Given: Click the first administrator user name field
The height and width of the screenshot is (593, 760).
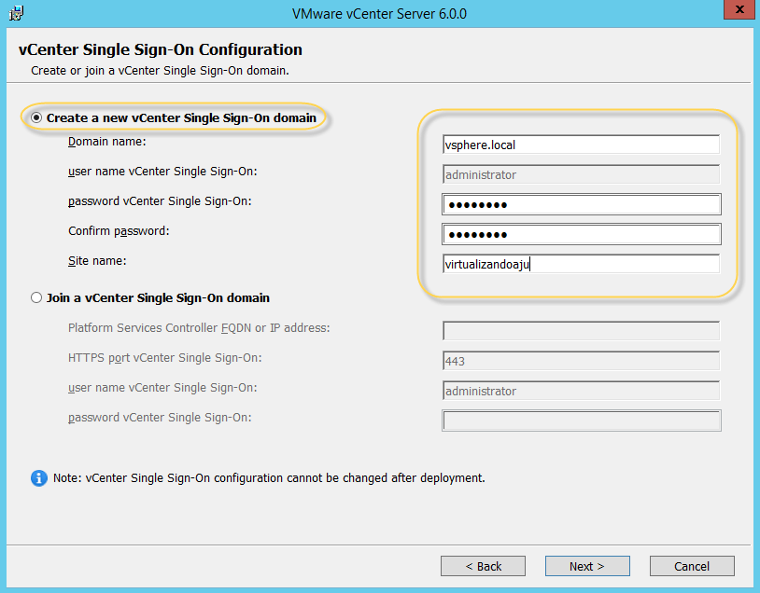Looking at the screenshot, I should pyautogui.click(x=580, y=175).
